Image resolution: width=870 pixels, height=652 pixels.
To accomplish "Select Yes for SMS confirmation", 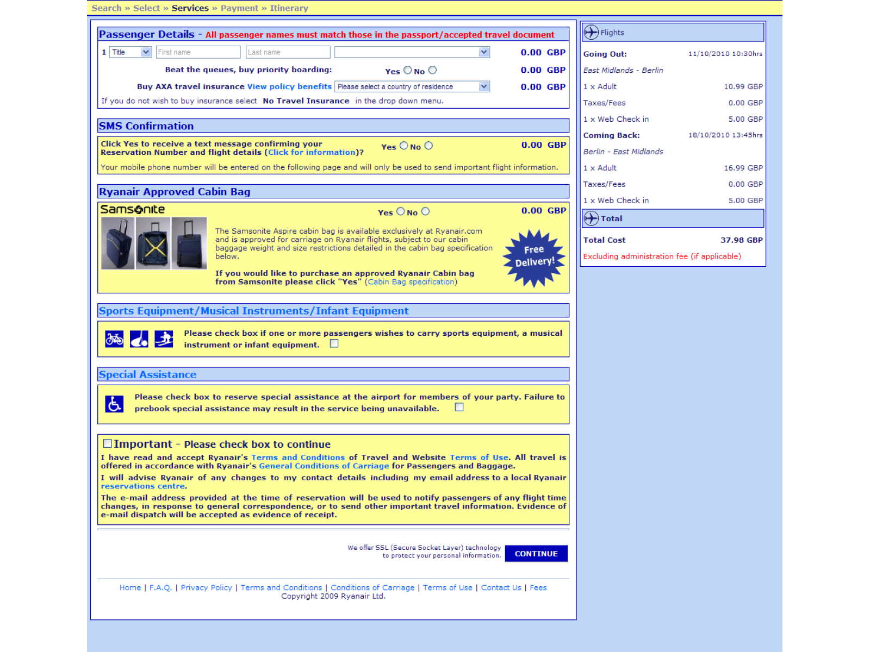I will coord(404,146).
